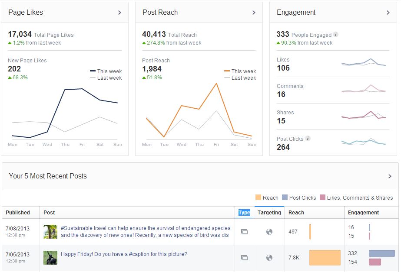Open the Happy Friday caption post link
The height and width of the screenshot is (272, 401).
[x=124, y=254]
